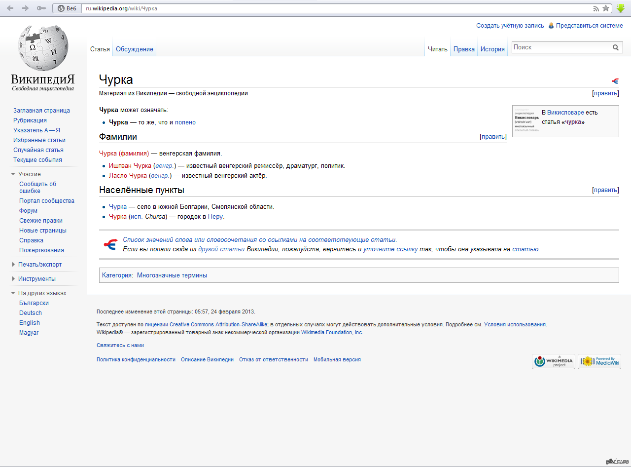Click Свяжитесь с нами footer link
The height and width of the screenshot is (467, 631).
pyautogui.click(x=120, y=346)
